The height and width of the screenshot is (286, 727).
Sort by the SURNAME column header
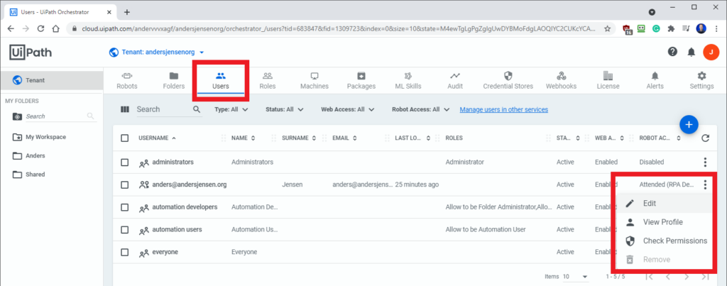299,138
